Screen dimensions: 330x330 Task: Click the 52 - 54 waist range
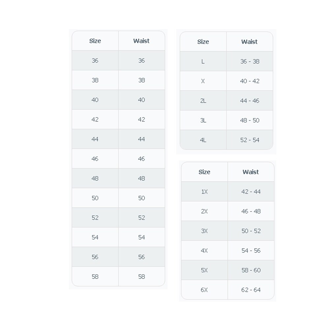pyautogui.click(x=249, y=140)
